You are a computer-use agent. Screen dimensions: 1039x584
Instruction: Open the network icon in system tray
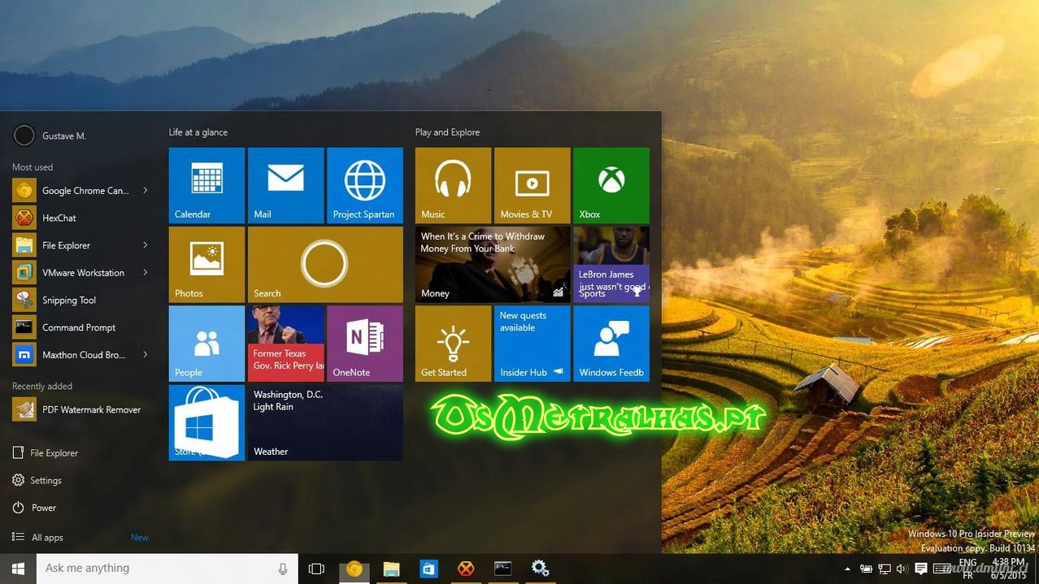tap(884, 569)
